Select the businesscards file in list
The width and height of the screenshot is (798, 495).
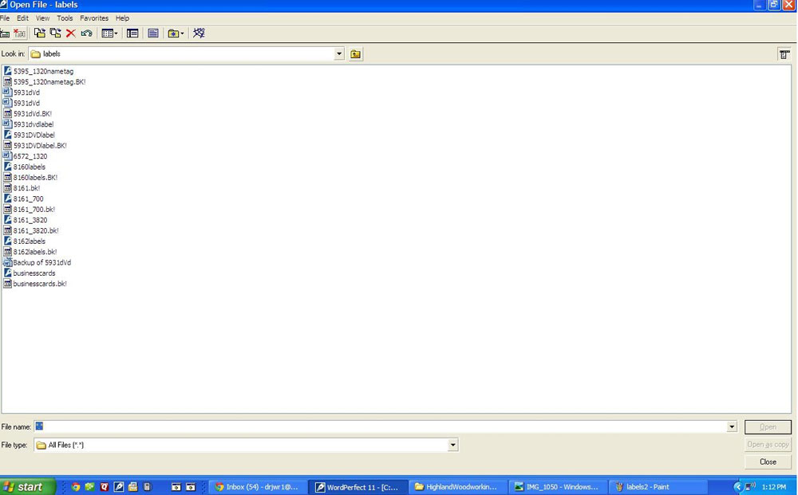coord(34,273)
